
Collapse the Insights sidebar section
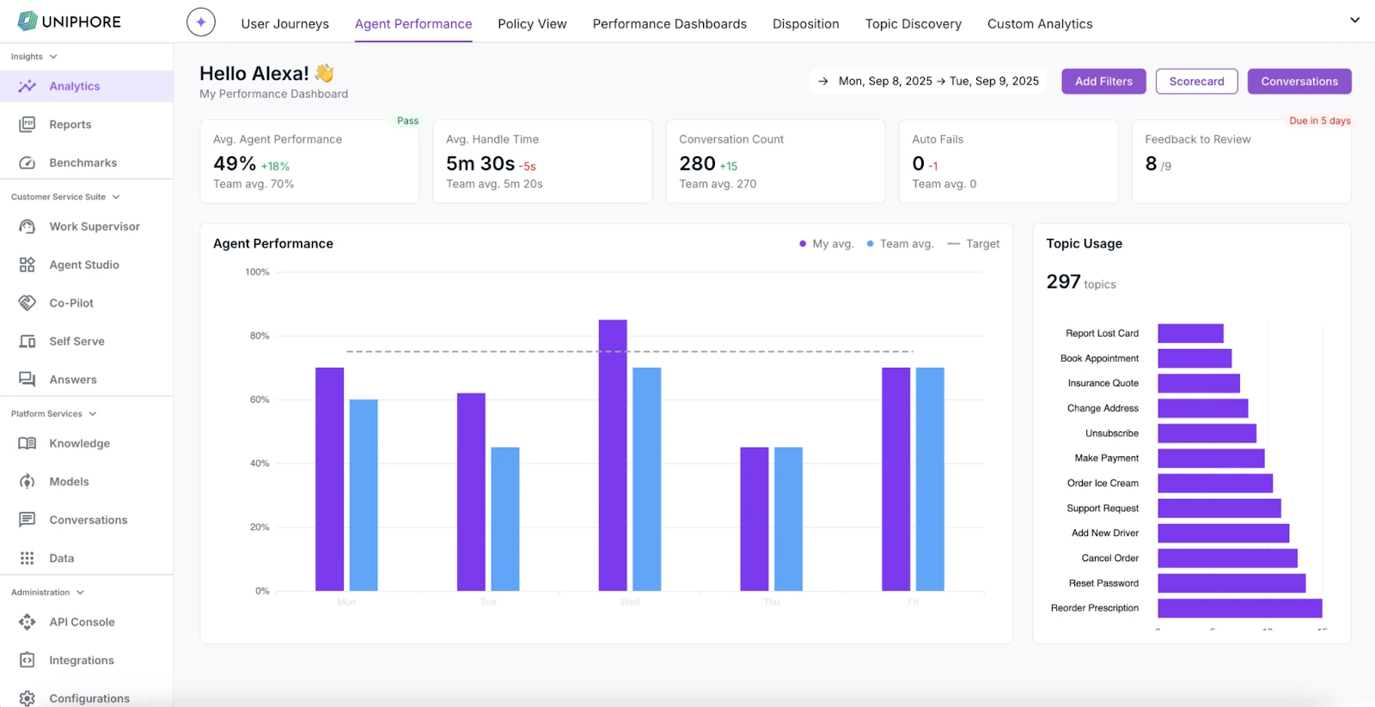point(53,57)
